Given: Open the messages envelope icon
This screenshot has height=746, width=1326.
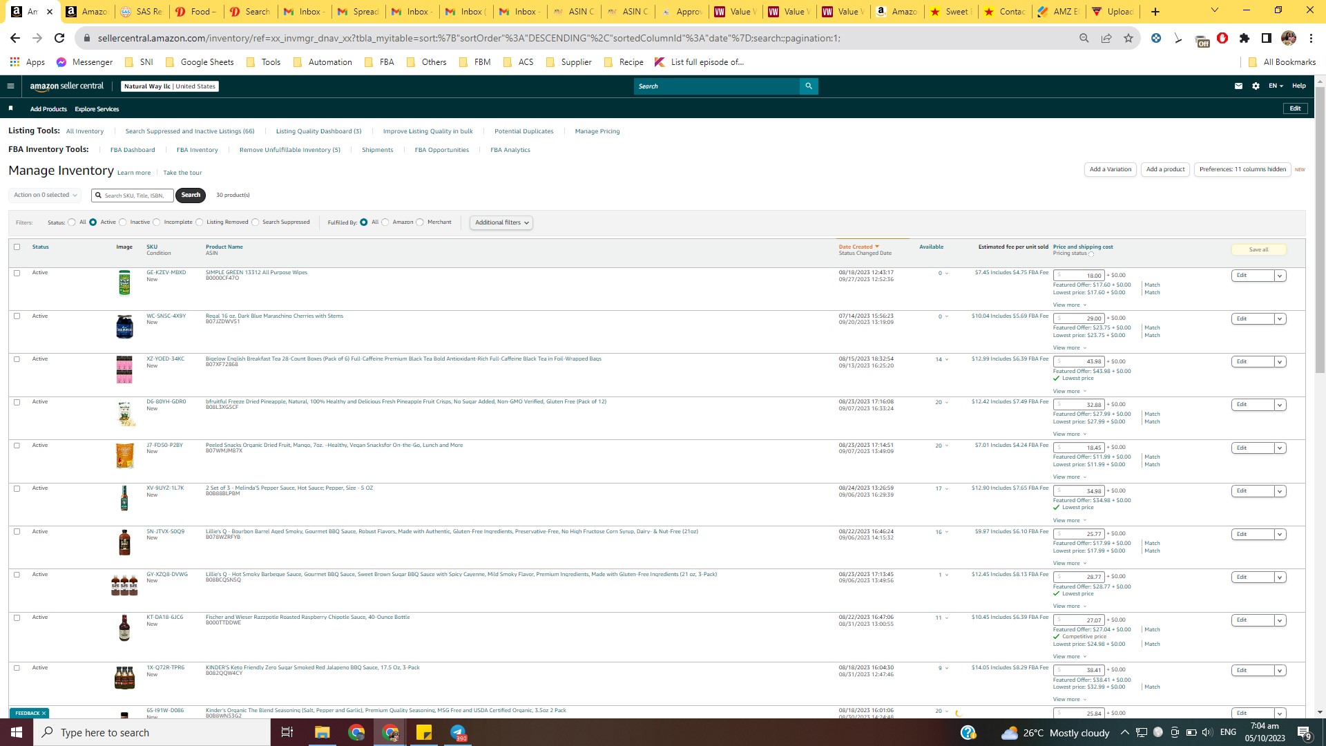Looking at the screenshot, I should 1238,86.
